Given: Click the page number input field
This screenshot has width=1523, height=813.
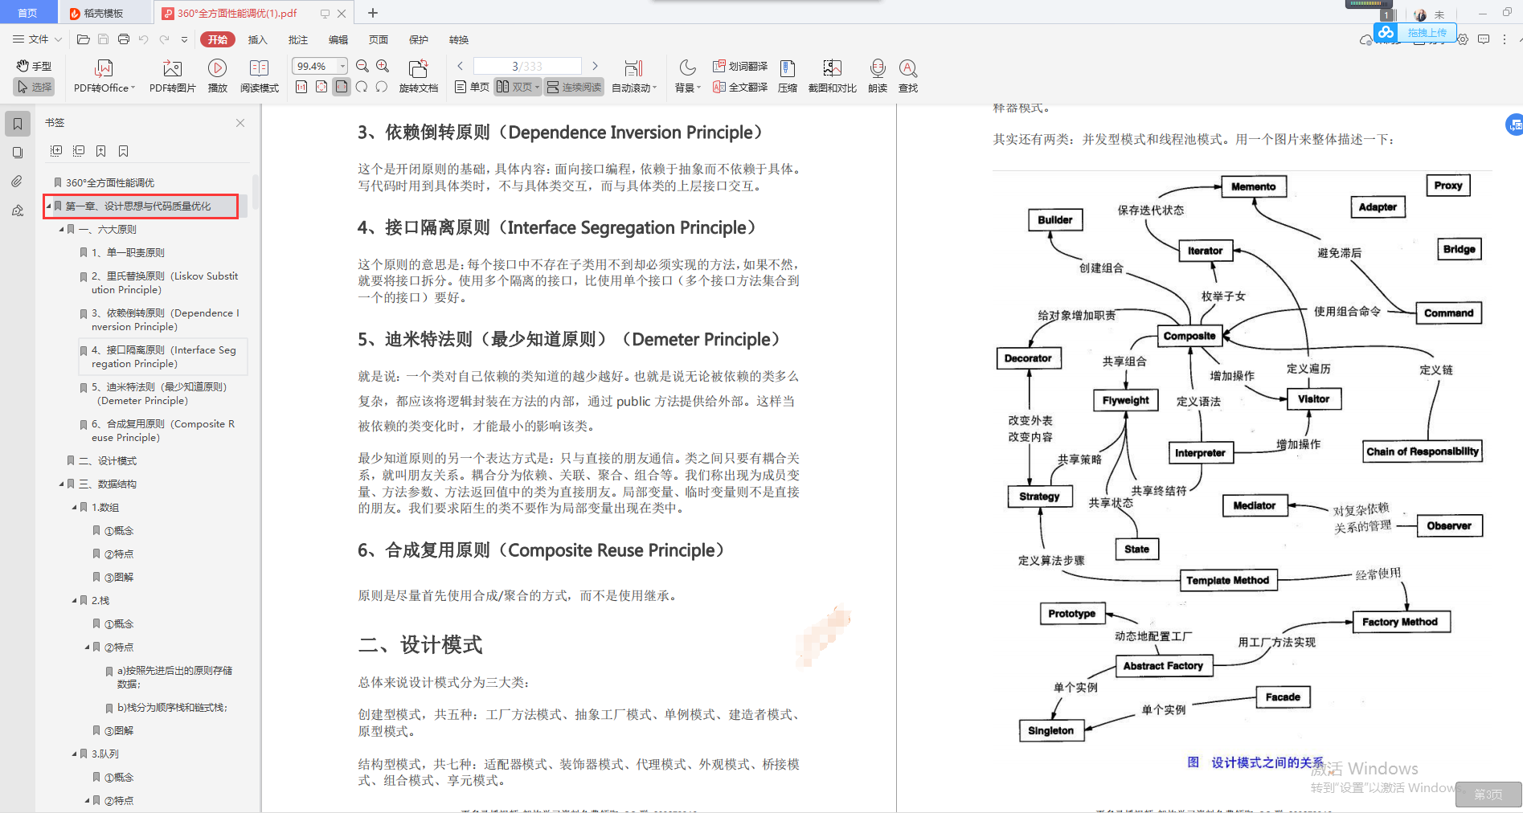Looking at the screenshot, I should click(x=527, y=66).
